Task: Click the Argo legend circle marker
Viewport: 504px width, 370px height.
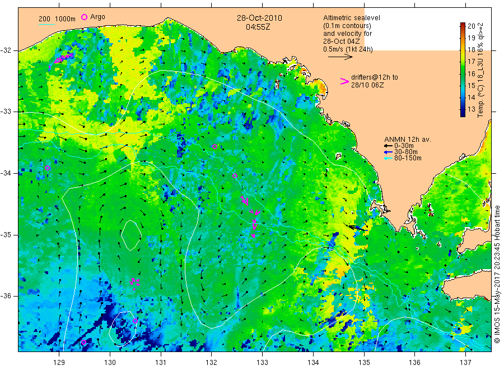Action: (x=84, y=17)
